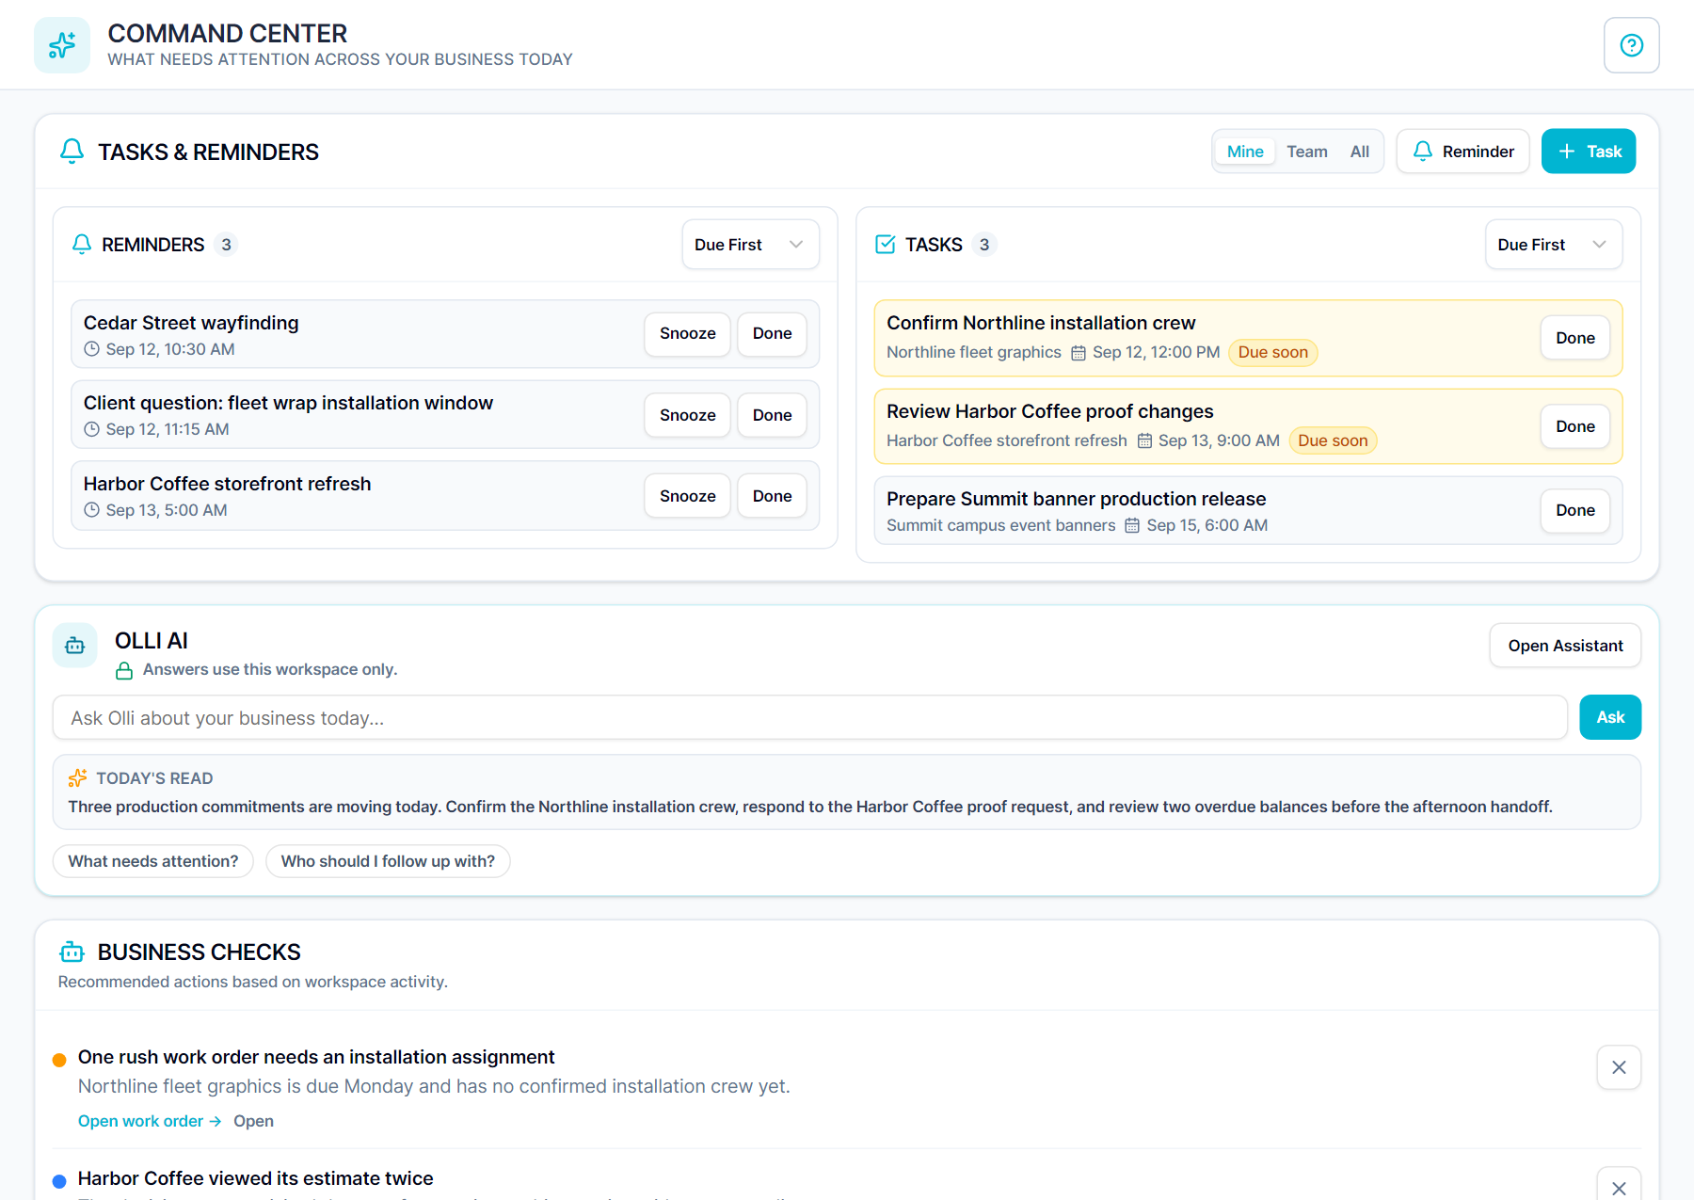Click the Ask button
Screen dimensions: 1694x1200
(x=1610, y=717)
